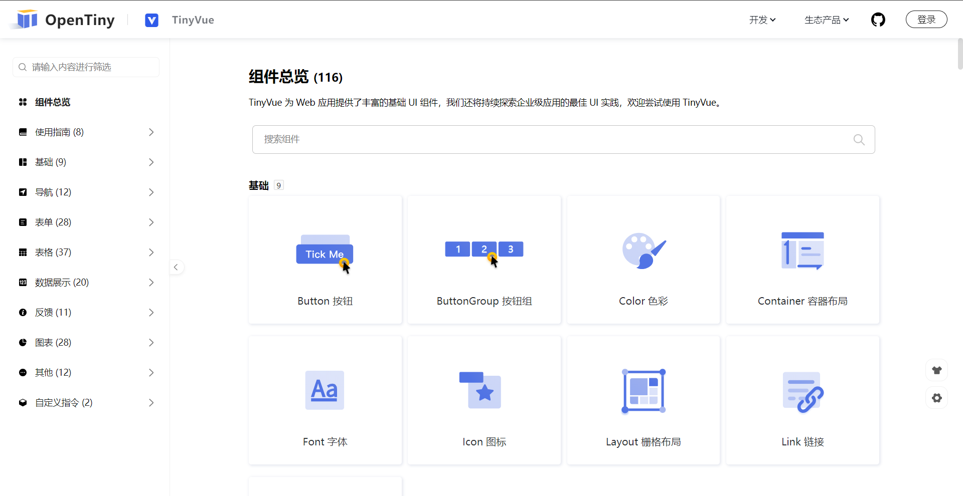Expand the 数据展示 (20) chevron
Viewport: 963px width, 496px height.
151,283
